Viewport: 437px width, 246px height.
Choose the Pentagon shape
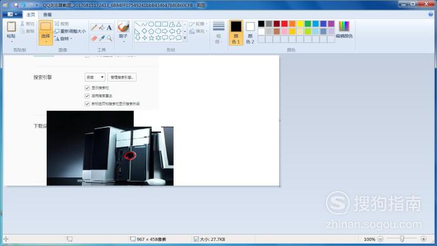tap(152, 31)
